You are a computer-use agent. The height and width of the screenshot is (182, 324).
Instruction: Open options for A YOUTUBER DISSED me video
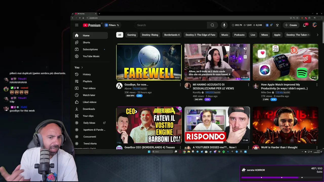pyautogui.click(x=248, y=147)
